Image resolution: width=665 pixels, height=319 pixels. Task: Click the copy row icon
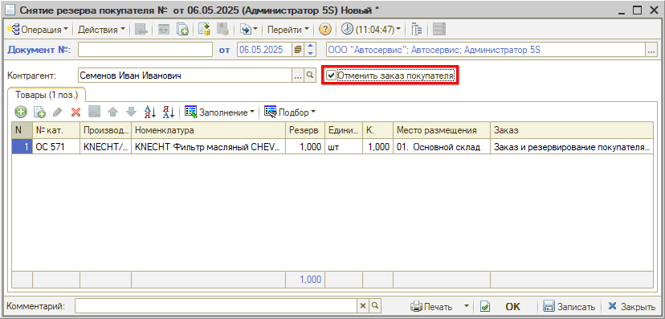pyautogui.click(x=39, y=112)
